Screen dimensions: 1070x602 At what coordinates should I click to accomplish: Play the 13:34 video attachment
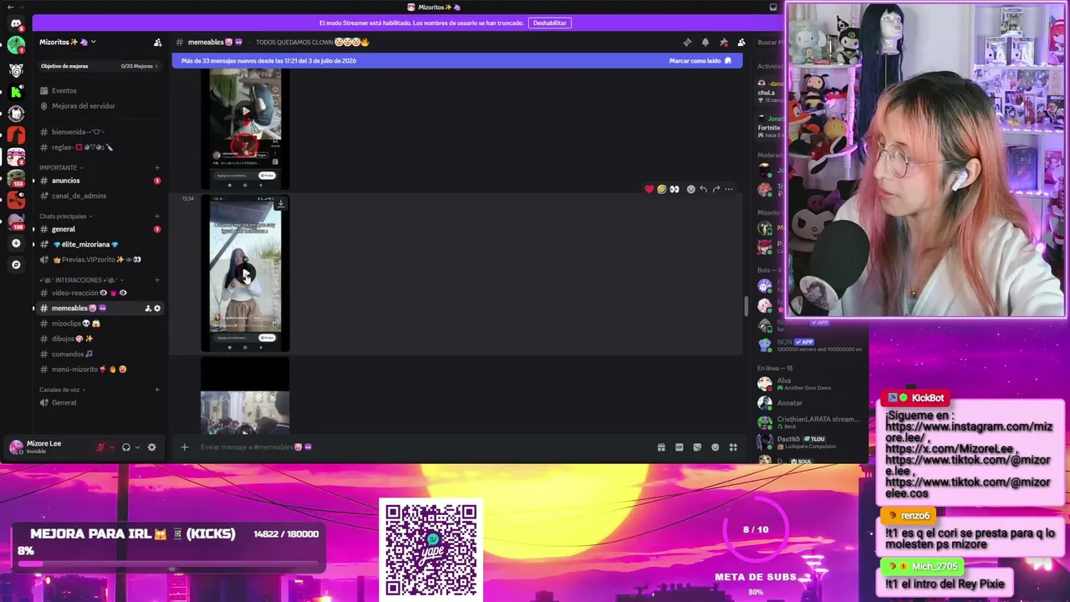click(x=245, y=273)
